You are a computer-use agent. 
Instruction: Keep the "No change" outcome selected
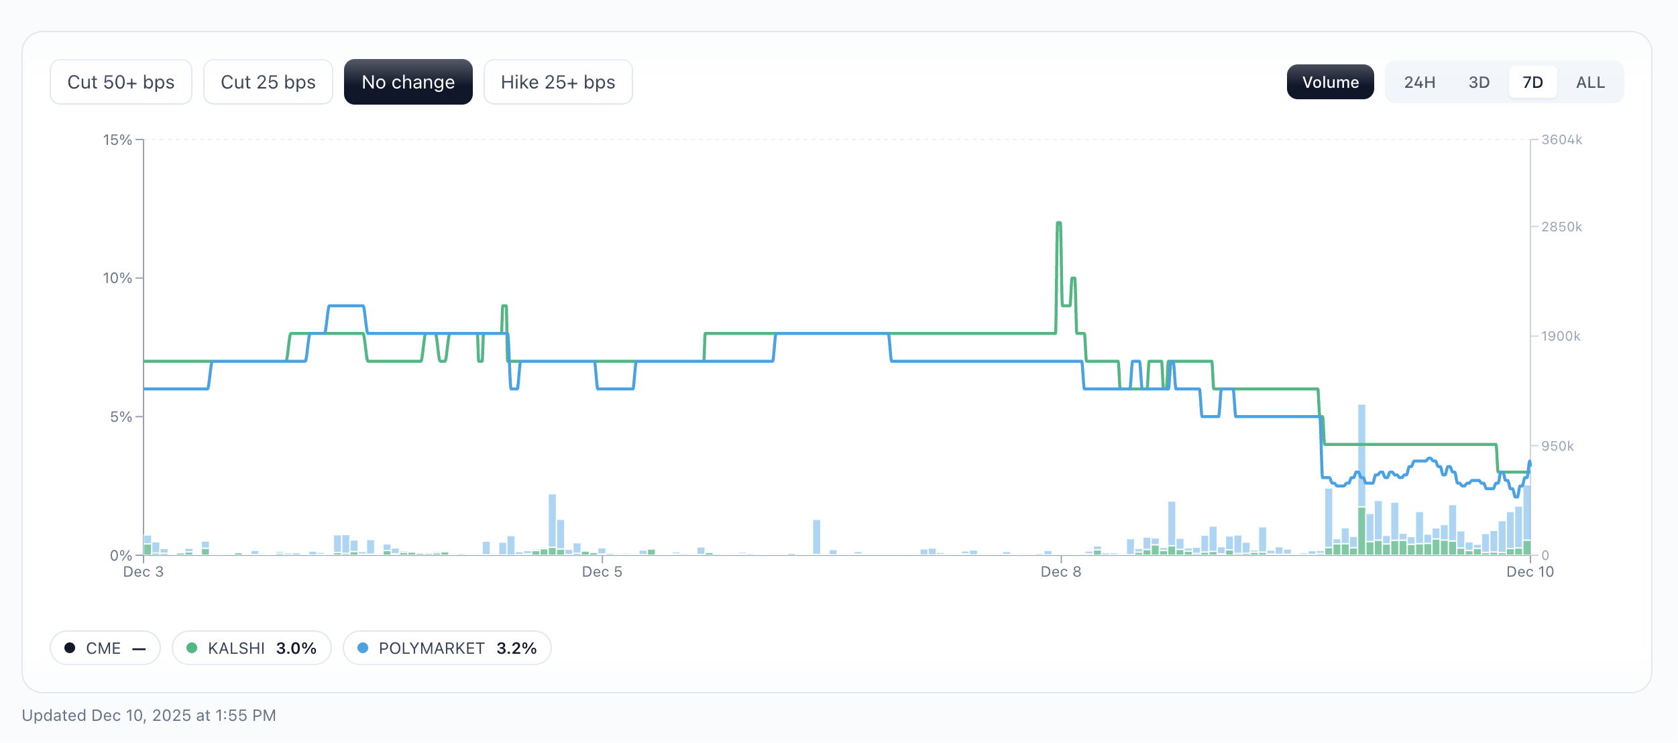pyautogui.click(x=408, y=82)
